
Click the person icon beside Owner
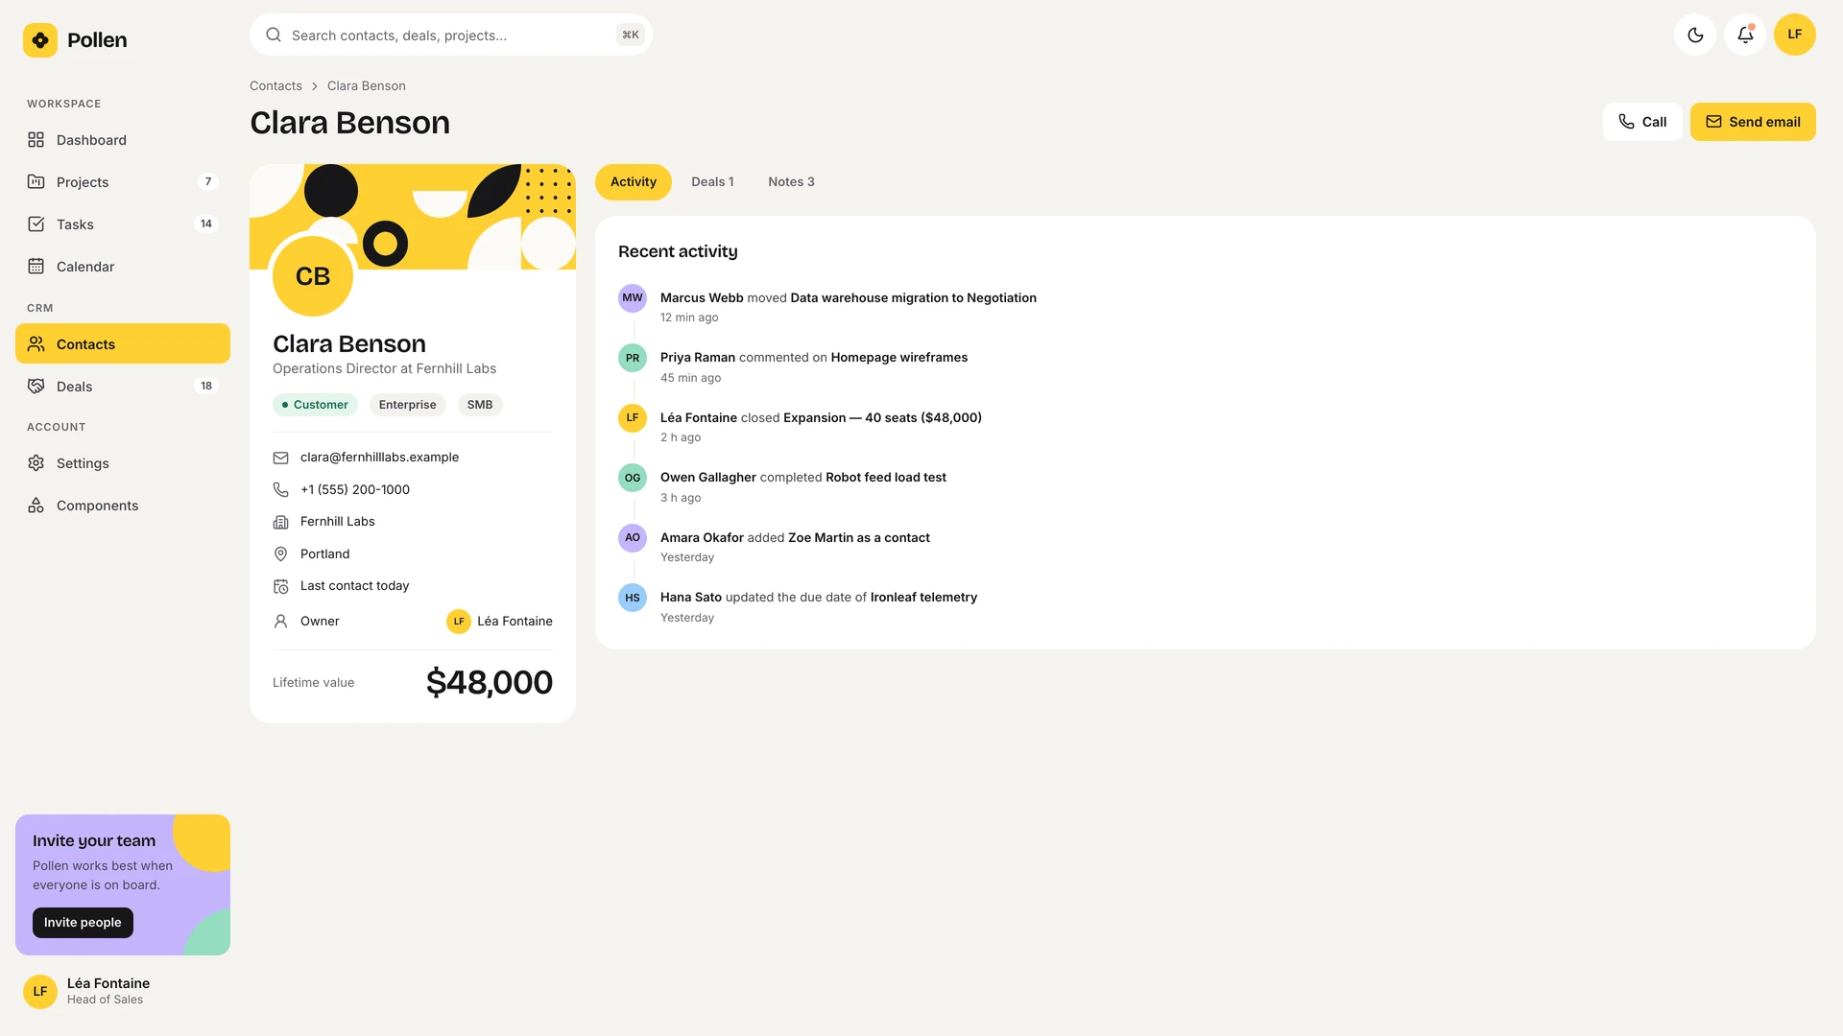tap(280, 622)
